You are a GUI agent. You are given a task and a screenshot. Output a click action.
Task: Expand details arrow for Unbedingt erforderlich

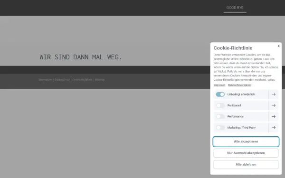tap(274, 94)
